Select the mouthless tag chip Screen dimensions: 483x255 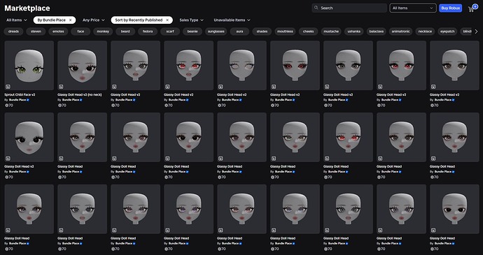[285, 31]
